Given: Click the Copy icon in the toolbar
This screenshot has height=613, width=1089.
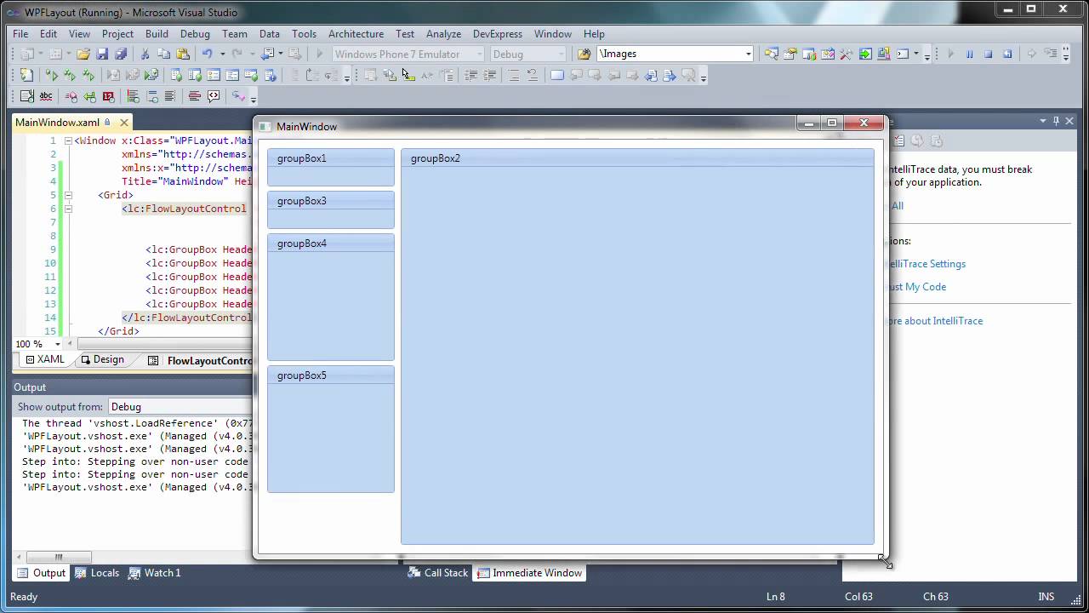Looking at the screenshot, I should point(163,54).
